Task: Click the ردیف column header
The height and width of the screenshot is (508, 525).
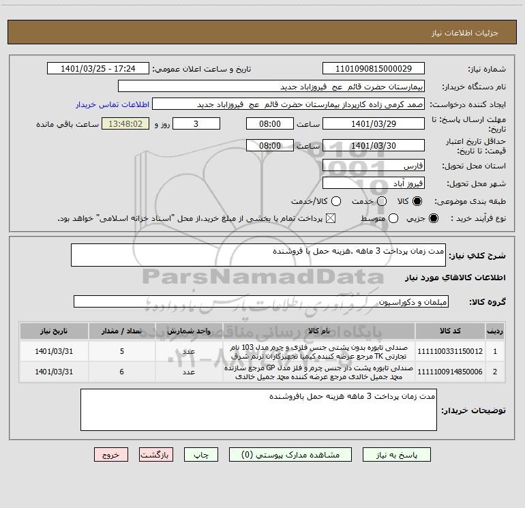Action: [495, 331]
